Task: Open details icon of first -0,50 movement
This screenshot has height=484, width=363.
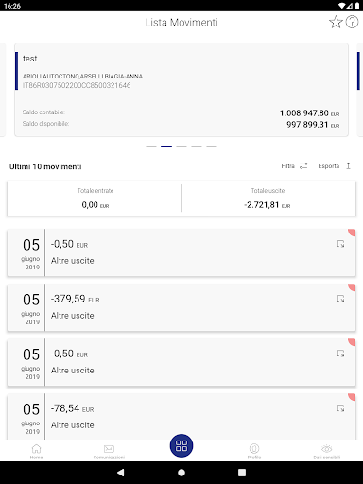Action: click(340, 244)
